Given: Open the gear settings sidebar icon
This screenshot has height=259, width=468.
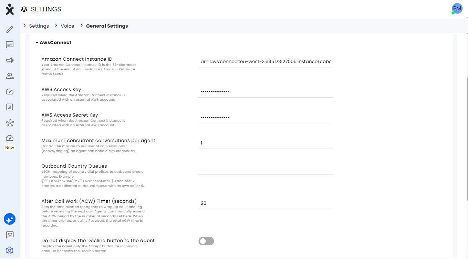Looking at the screenshot, I should pyautogui.click(x=10, y=250).
